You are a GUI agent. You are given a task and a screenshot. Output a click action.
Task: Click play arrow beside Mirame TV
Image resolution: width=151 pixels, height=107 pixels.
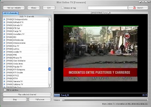pyautogui.click(x=4, y=58)
